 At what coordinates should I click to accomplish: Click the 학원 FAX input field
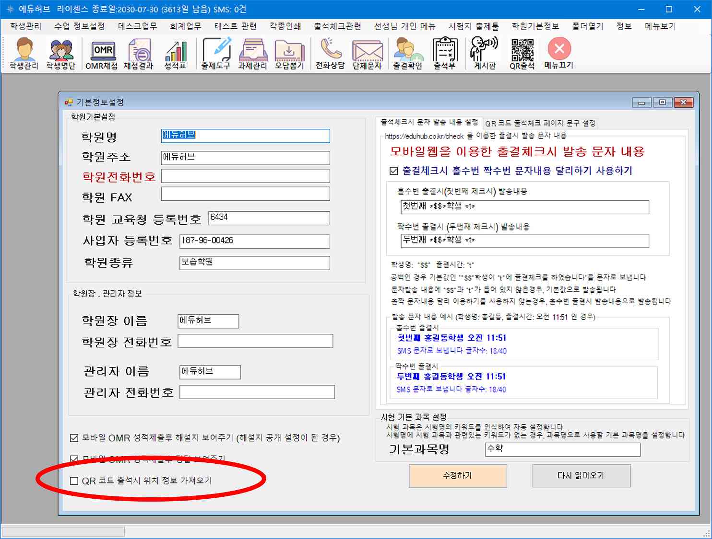pos(246,194)
